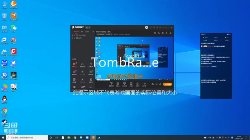
Task: Click the speaker volume icon in bottom toolbar
Action: pos(144,84)
